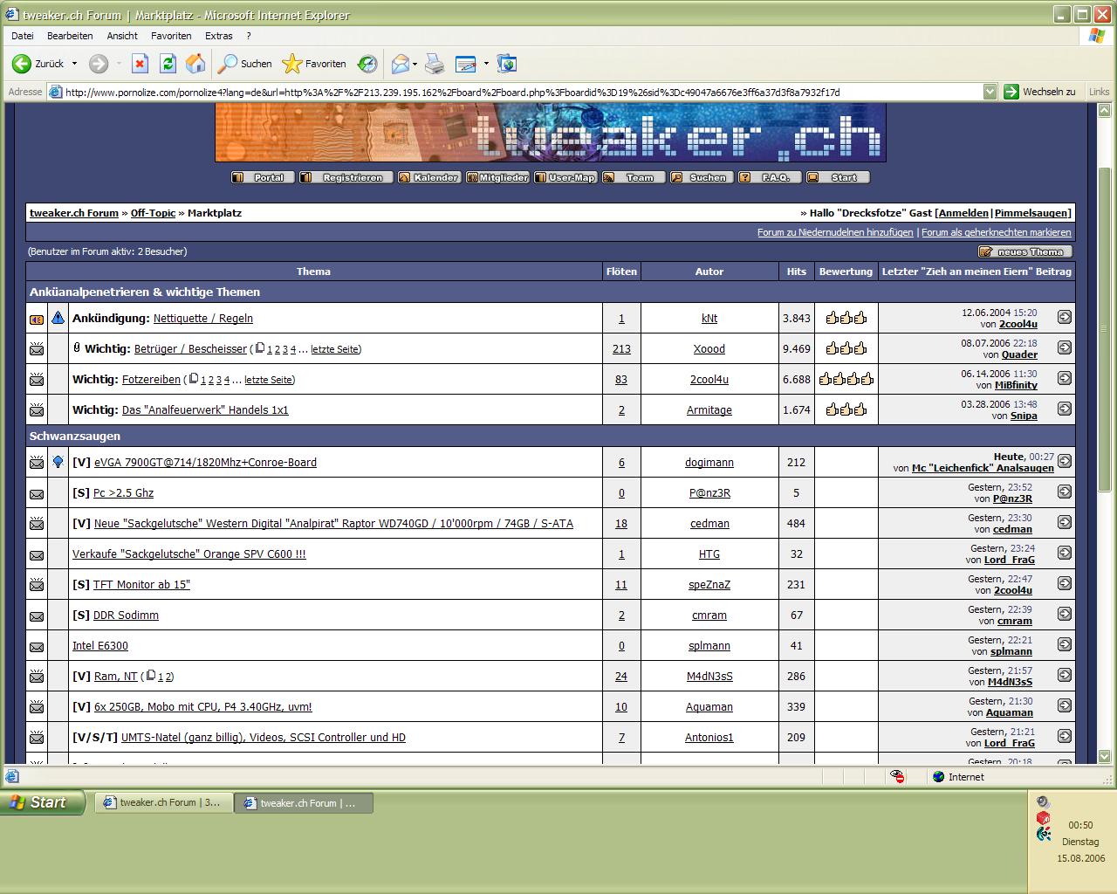Click the Windows Start button
Screen dimensions: 1117x894
click(x=42, y=802)
